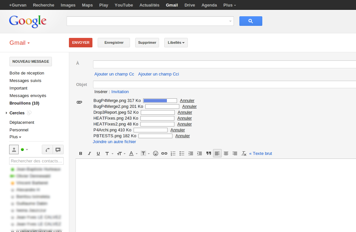Add a Cci field
Viewport: 356px width, 232px height.
[x=158, y=74]
